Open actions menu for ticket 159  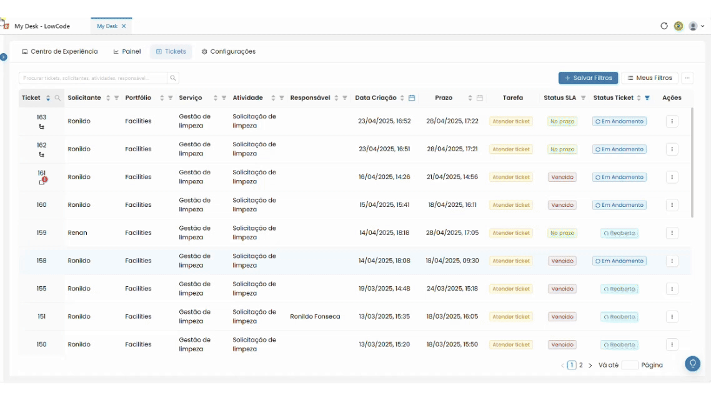pos(672,233)
